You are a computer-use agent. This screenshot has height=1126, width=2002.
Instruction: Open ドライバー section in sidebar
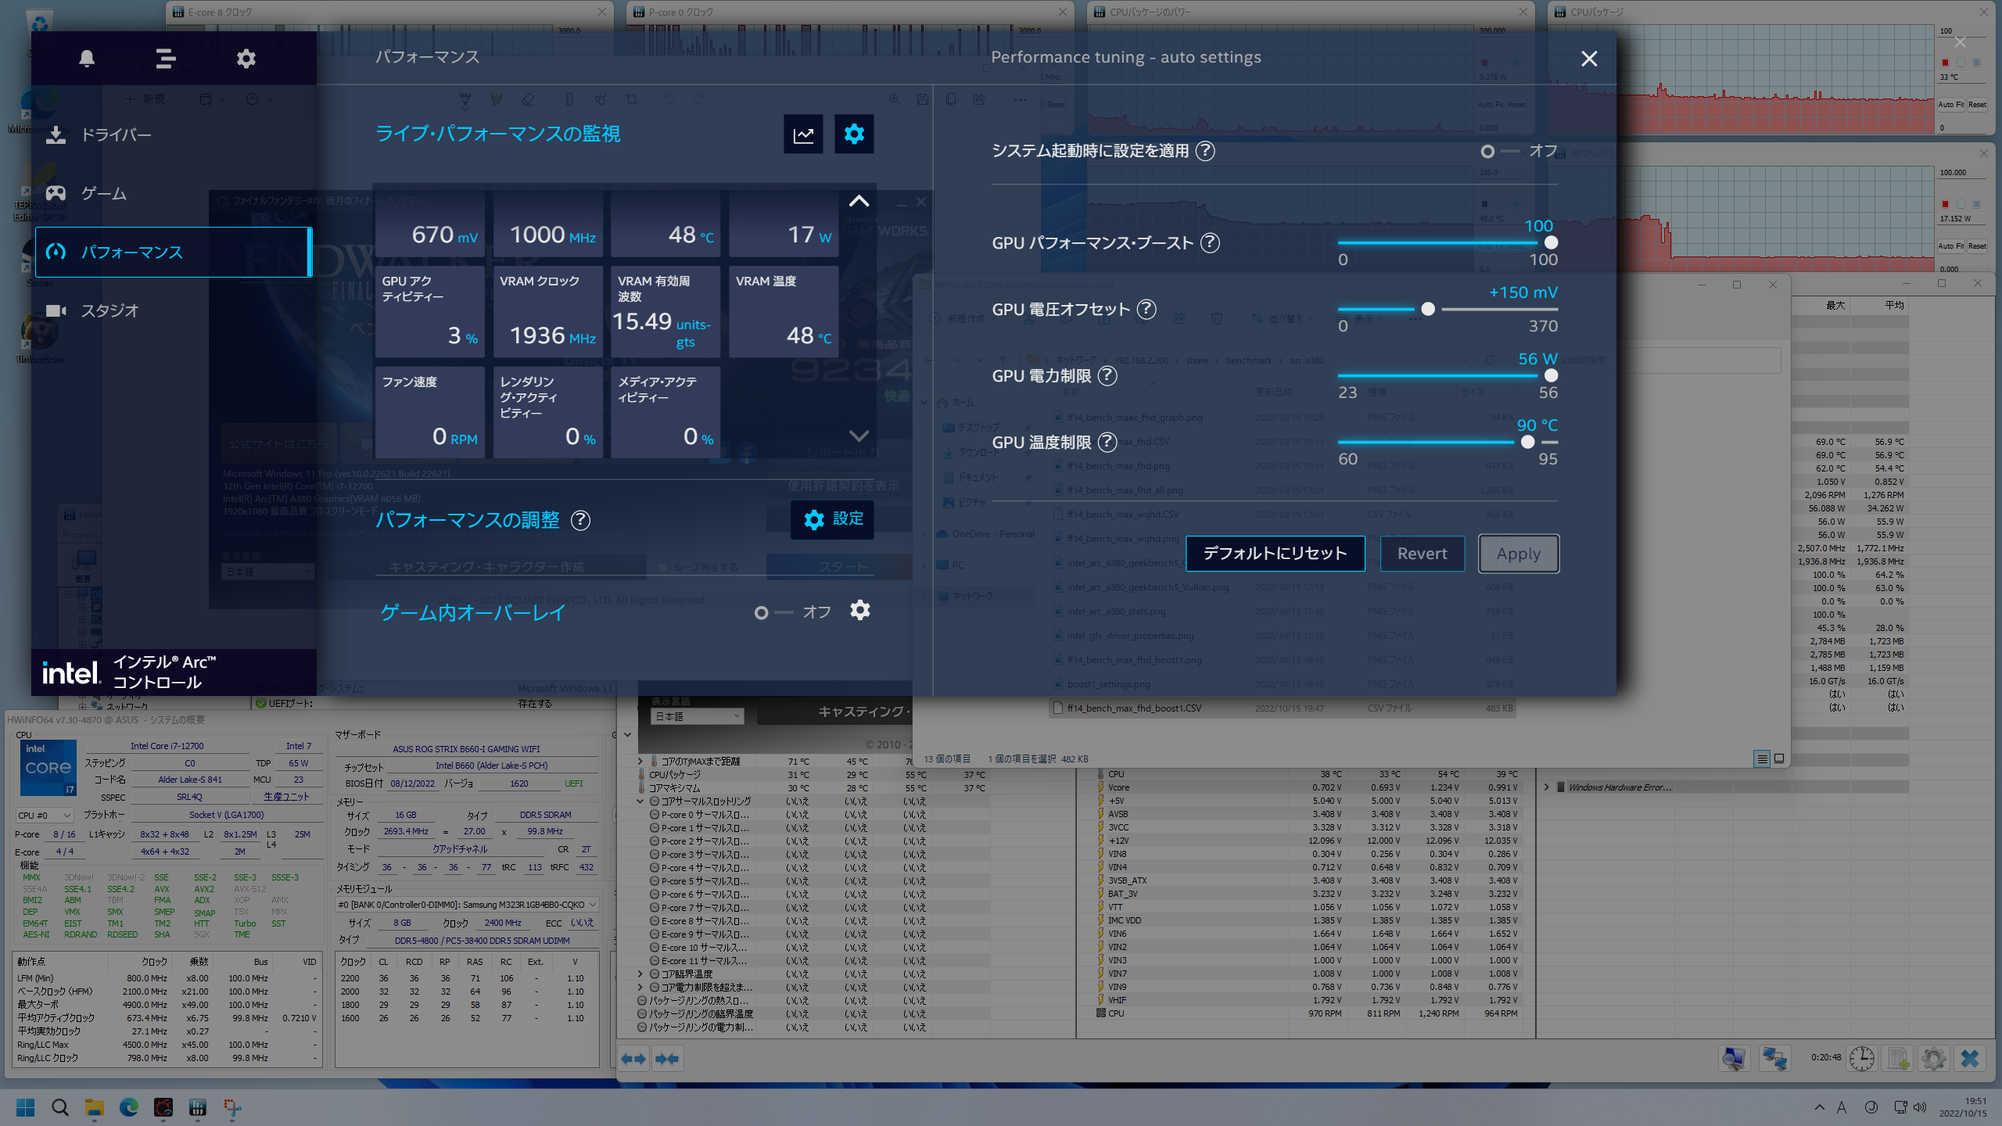[174, 135]
